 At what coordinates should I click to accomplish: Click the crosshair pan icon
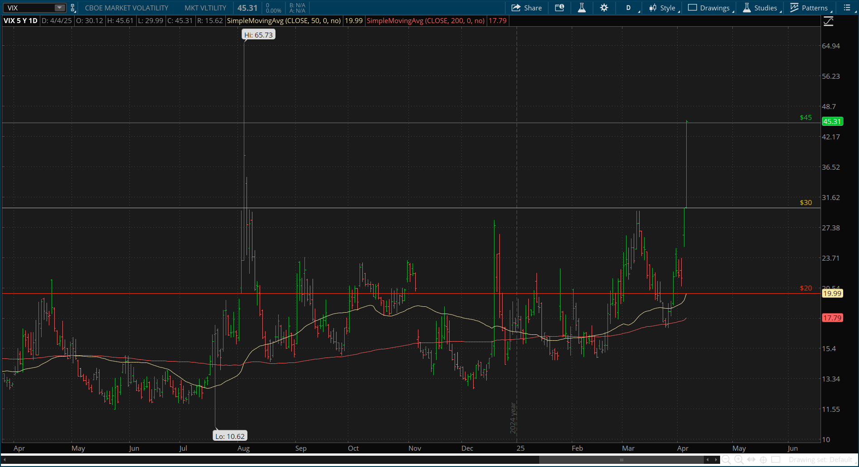[764, 460]
